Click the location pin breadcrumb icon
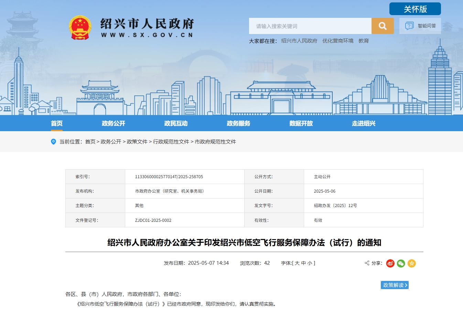Image resolution: width=463 pixels, height=319 pixels. (x=53, y=142)
